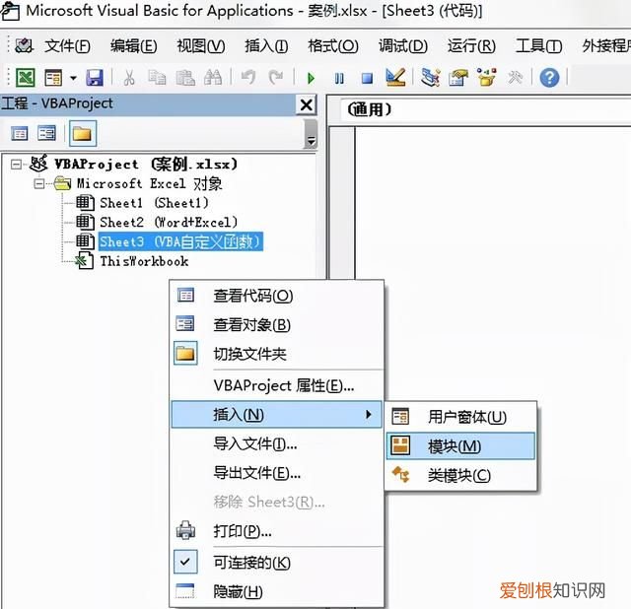Click the Find binoculars icon
This screenshot has width=631, height=609.
pyautogui.click(x=213, y=77)
